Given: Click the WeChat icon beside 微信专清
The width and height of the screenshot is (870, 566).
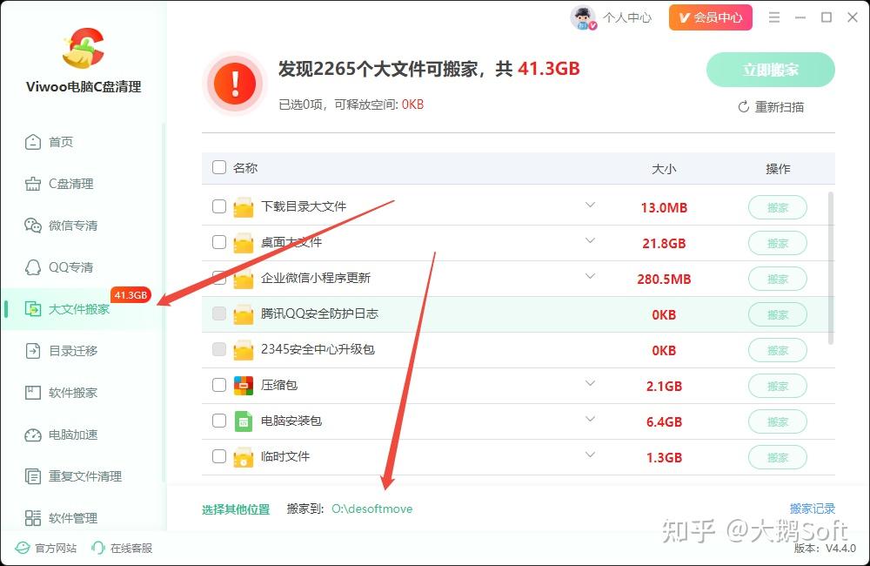Looking at the screenshot, I should pyautogui.click(x=33, y=226).
